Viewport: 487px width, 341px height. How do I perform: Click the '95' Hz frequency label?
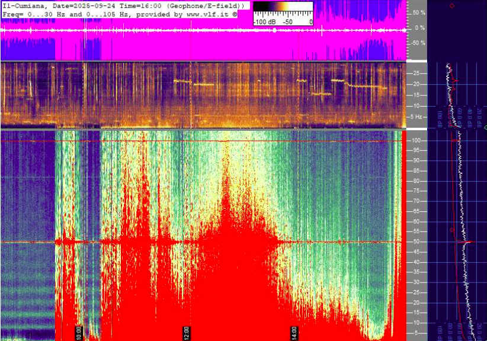tap(416, 150)
